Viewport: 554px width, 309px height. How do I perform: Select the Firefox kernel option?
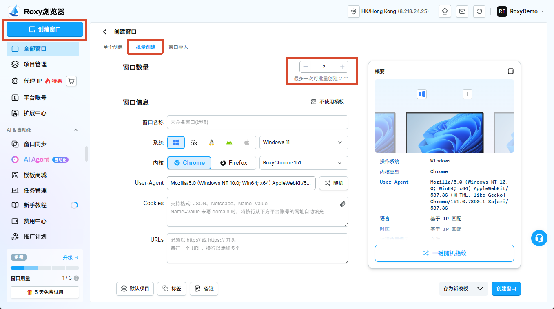(234, 163)
